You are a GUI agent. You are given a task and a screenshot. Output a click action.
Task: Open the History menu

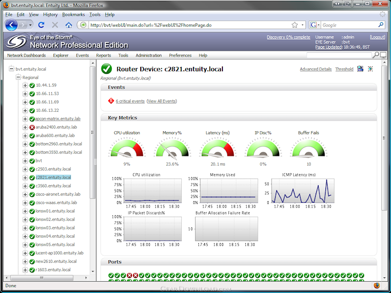(50, 15)
